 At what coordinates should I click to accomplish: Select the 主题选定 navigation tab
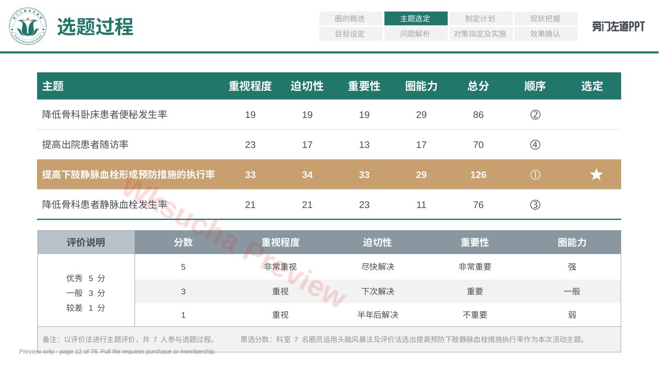416,18
